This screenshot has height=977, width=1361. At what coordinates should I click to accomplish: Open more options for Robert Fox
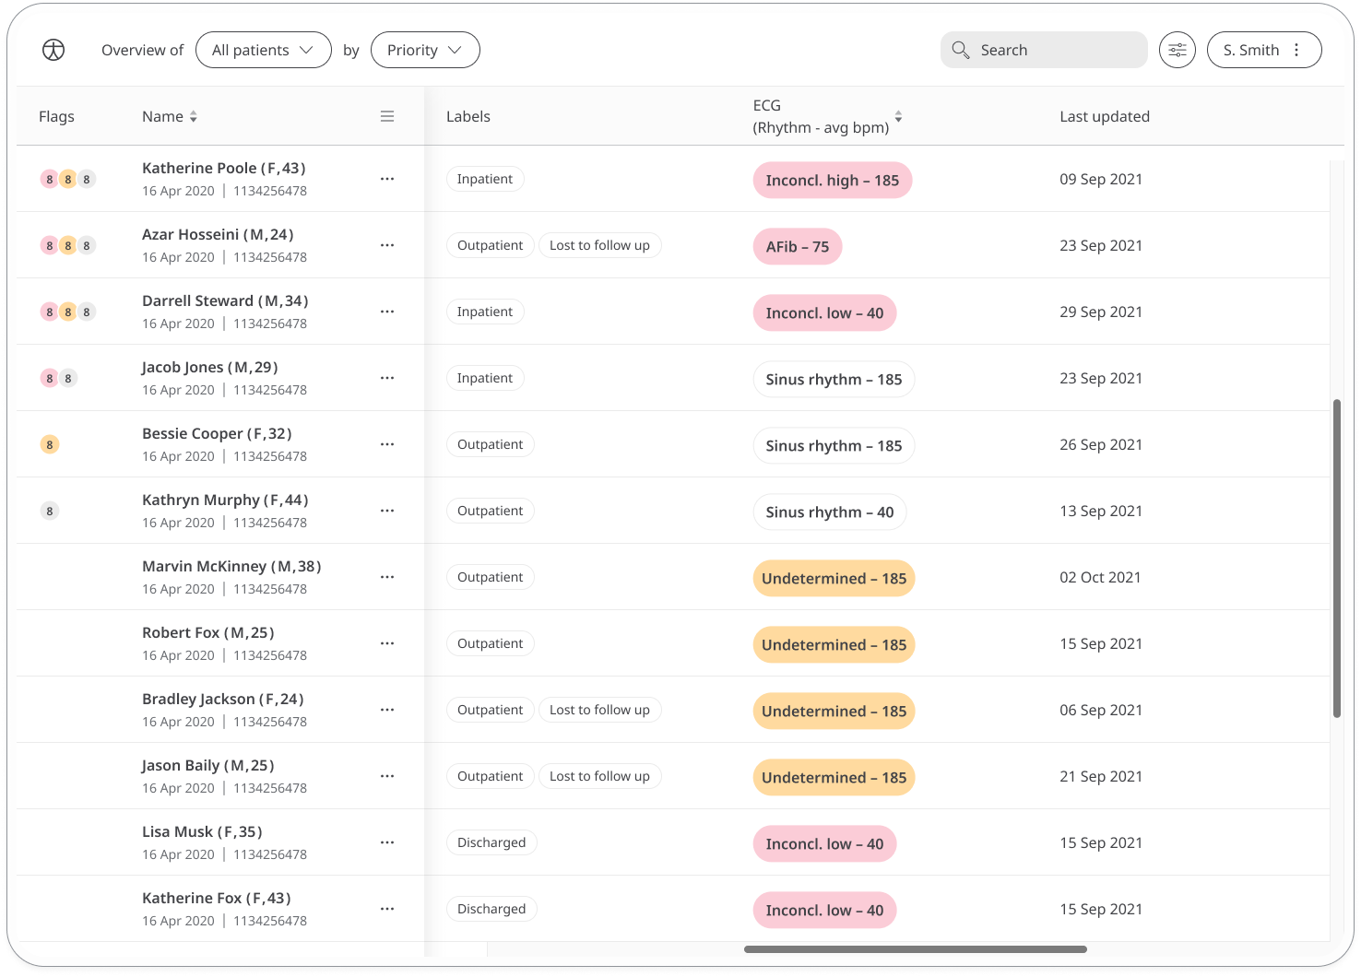tap(387, 643)
